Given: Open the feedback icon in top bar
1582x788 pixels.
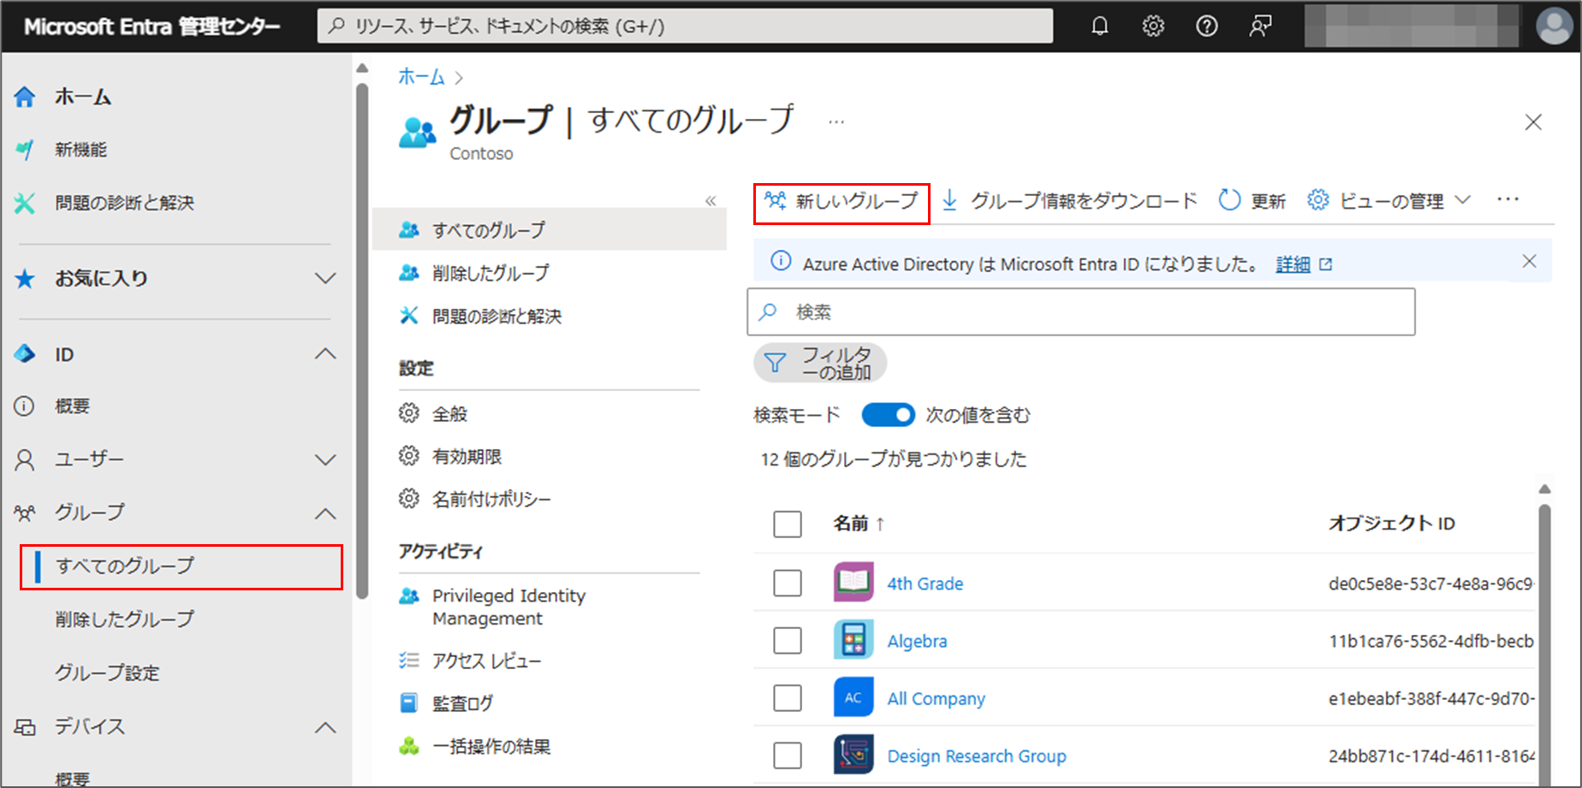Looking at the screenshot, I should pyautogui.click(x=1260, y=27).
